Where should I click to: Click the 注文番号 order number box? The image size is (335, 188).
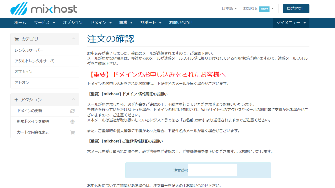pyautogui.click(x=212, y=170)
